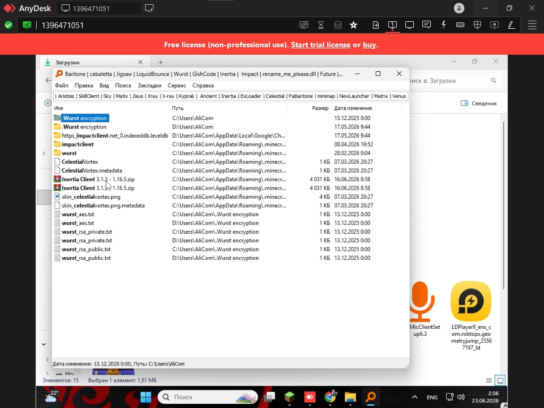Open AnyDesk chat icon in toolbar

click(x=427, y=24)
